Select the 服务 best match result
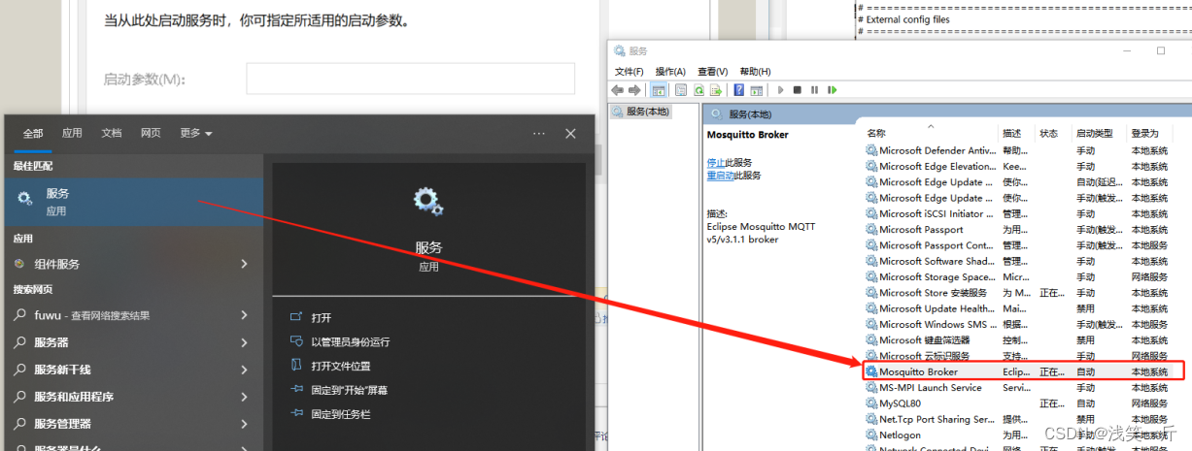The height and width of the screenshot is (451, 1192). pos(133,201)
